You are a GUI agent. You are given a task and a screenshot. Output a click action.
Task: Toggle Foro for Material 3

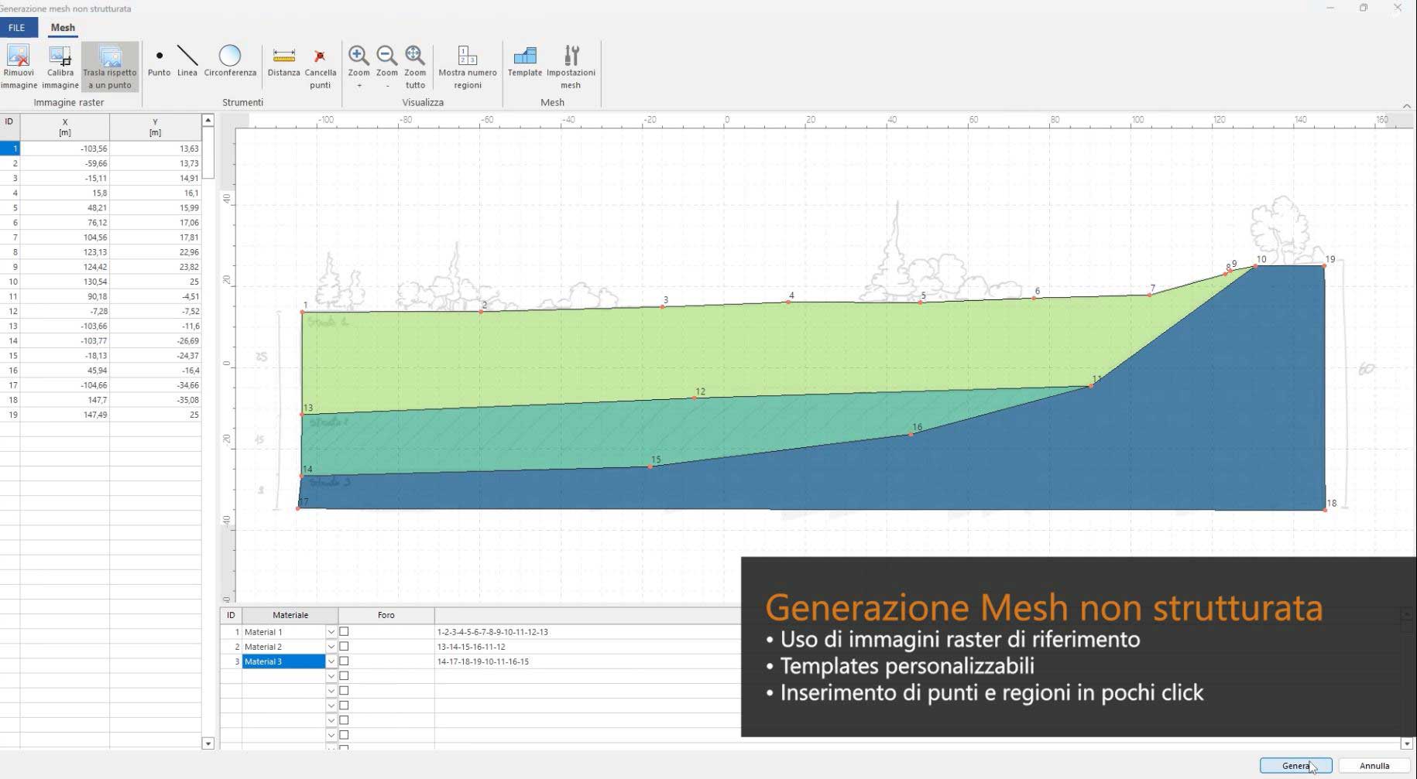[344, 661]
